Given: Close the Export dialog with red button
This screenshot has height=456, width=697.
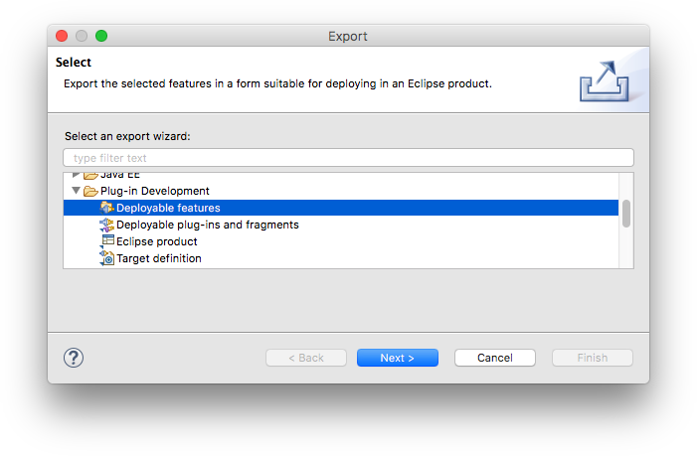Looking at the screenshot, I should (x=62, y=36).
